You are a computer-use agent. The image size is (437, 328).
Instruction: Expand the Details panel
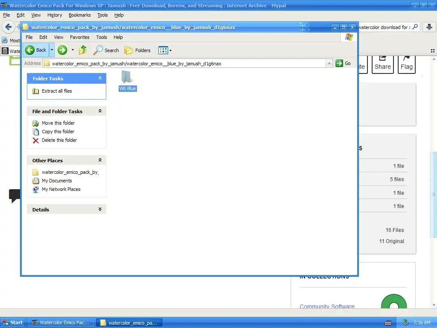100,209
